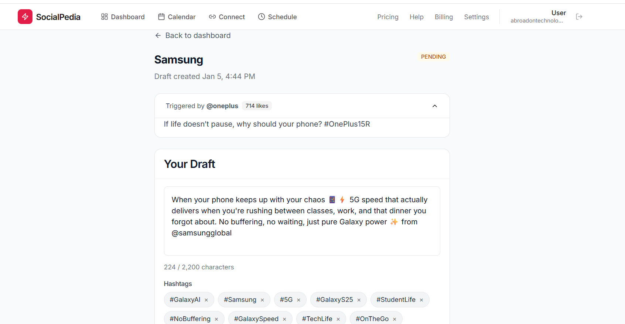Screen dimensions: 625x324
Task: Go to the Pricing page
Action: pyautogui.click(x=387, y=17)
